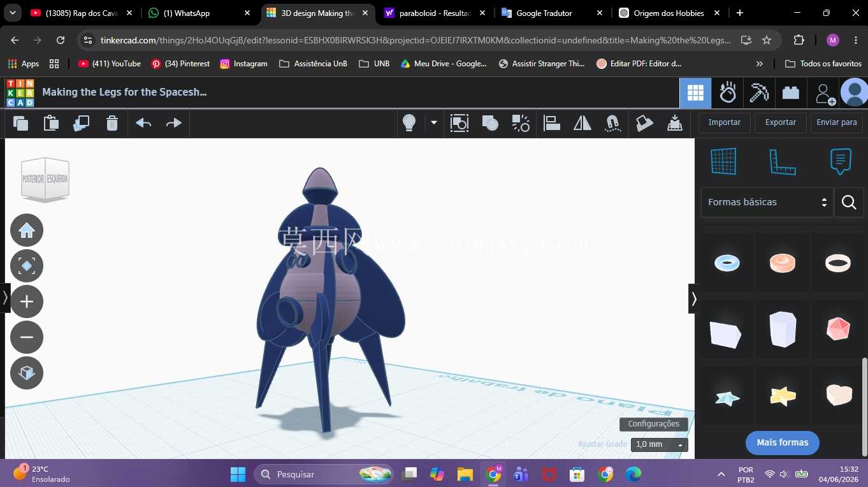The width and height of the screenshot is (868, 487).
Task: Select the Mirror tool
Action: pyautogui.click(x=582, y=123)
